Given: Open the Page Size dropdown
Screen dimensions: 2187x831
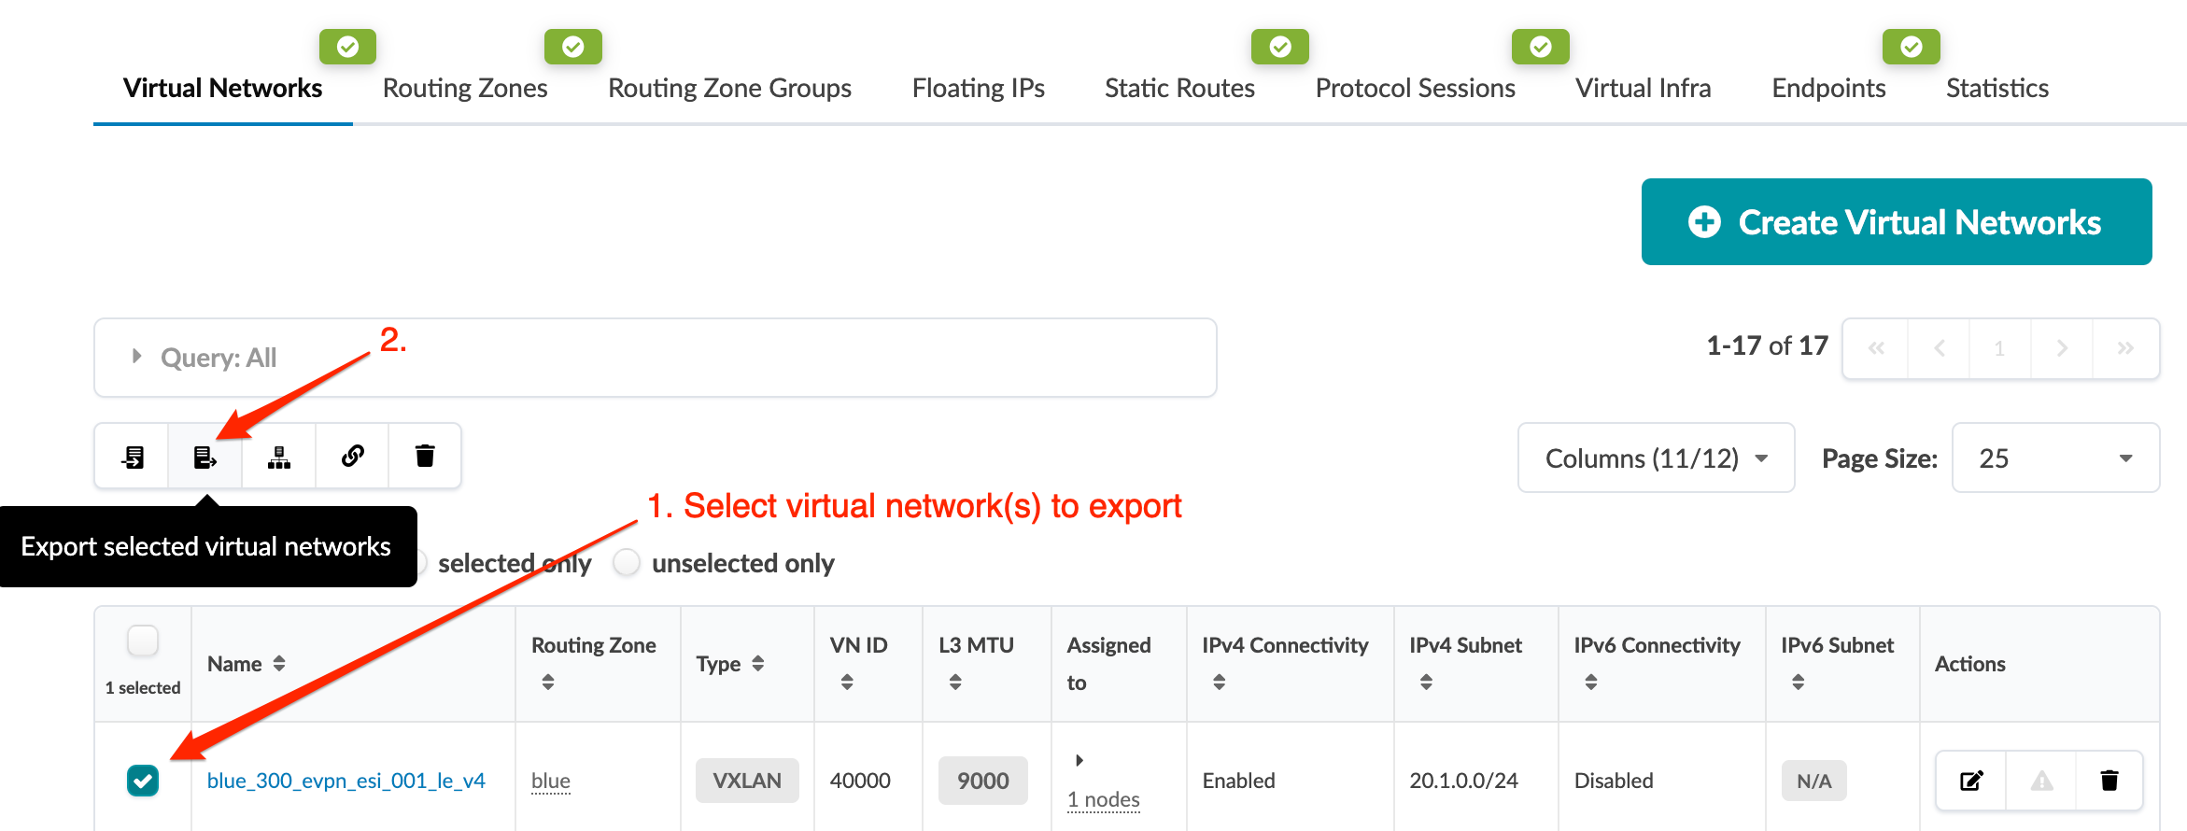Looking at the screenshot, I should coord(2054,458).
